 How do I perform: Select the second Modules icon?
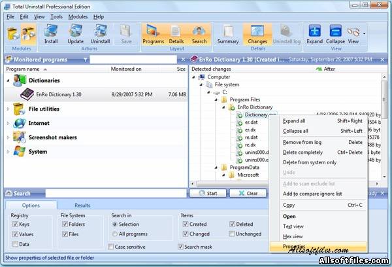(x=28, y=34)
